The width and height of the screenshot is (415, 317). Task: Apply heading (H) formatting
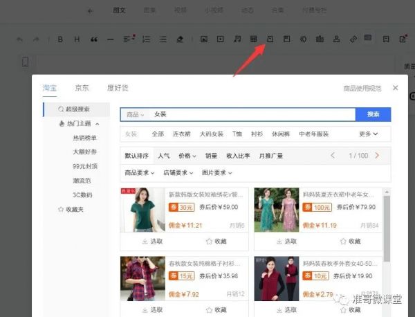(x=77, y=39)
